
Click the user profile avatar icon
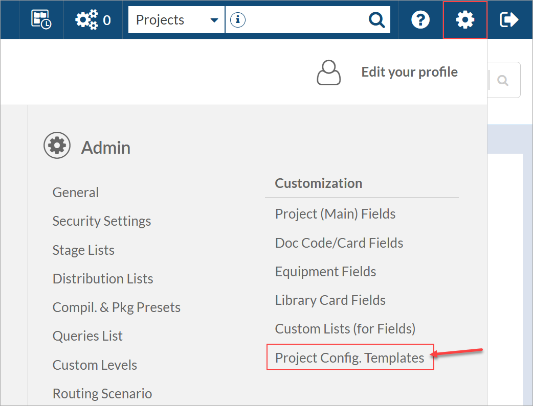point(328,73)
